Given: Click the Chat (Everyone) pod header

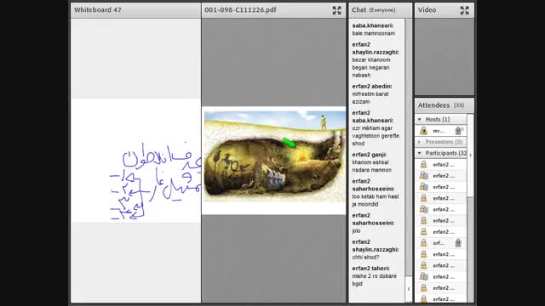Looking at the screenshot, I should click(x=381, y=10).
